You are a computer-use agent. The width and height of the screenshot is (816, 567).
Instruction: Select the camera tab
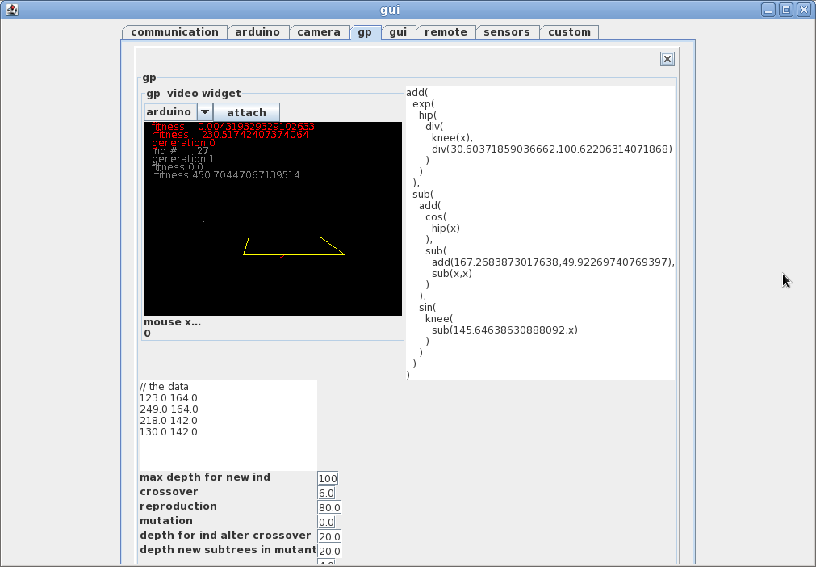click(319, 32)
